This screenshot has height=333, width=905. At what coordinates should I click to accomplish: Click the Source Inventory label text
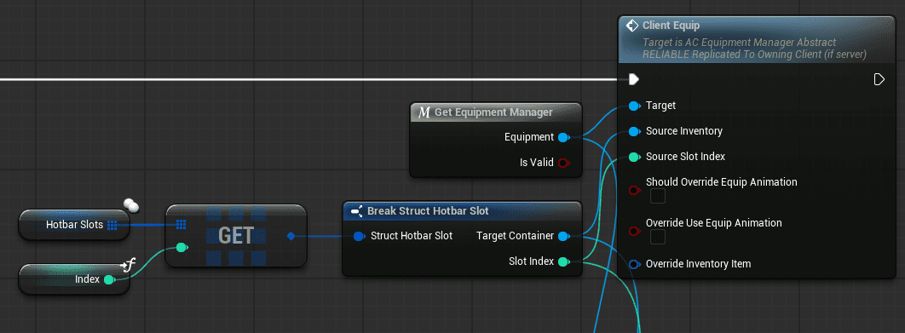tap(684, 132)
